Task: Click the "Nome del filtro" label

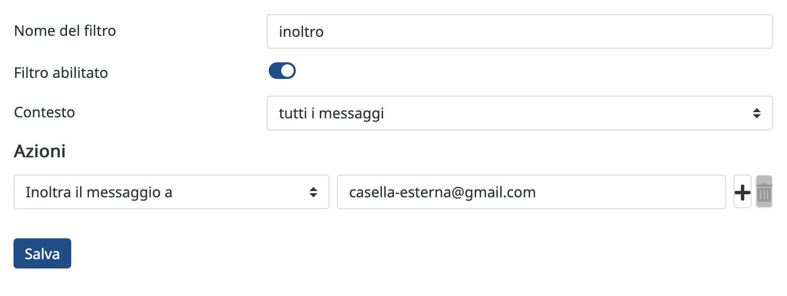Action: click(x=65, y=31)
